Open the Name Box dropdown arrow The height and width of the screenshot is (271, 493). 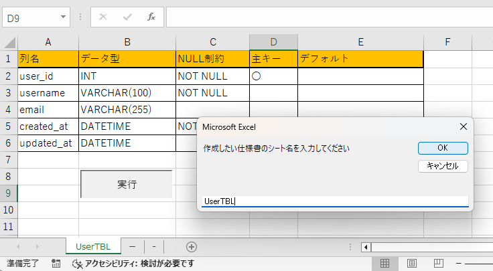click(64, 17)
